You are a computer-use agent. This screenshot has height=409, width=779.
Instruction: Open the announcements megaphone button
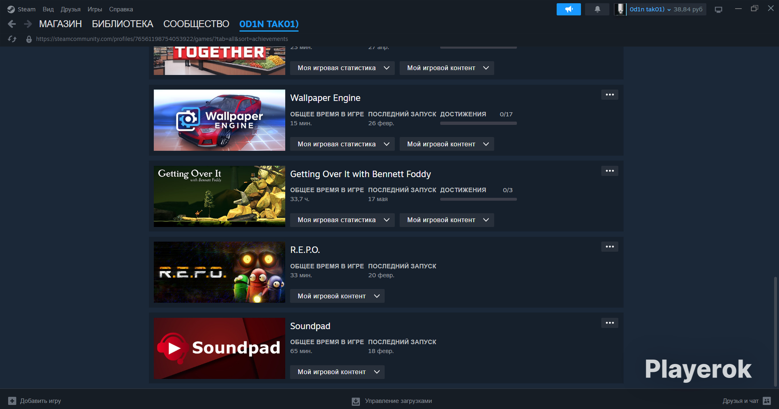569,9
